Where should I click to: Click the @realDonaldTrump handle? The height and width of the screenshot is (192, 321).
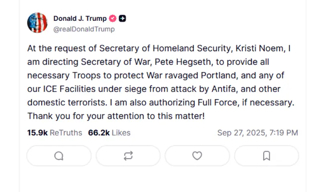click(x=84, y=29)
